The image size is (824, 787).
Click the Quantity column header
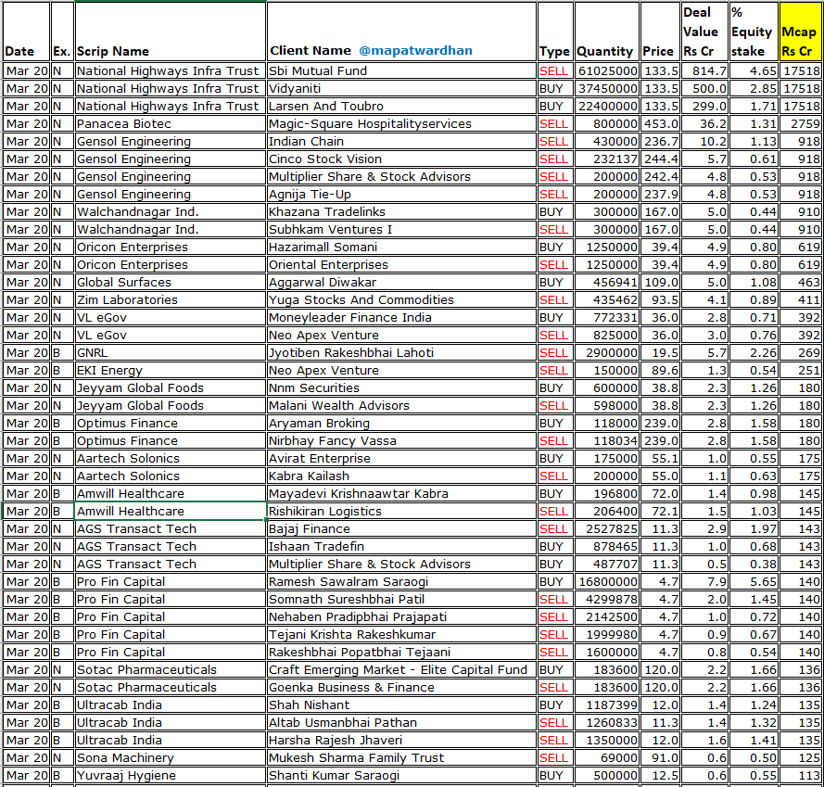pyautogui.click(x=606, y=32)
